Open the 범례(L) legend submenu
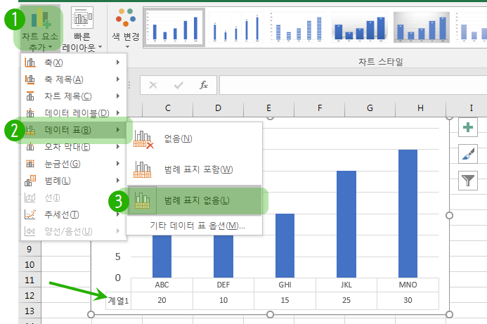 pos(74,181)
